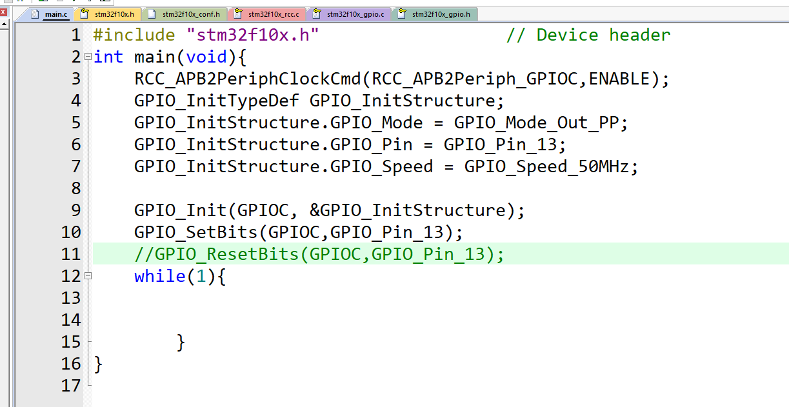Screen dimensions: 789x407
Task: Click the key icon on stm32f10x_gpio.c tab
Action: pos(317,14)
